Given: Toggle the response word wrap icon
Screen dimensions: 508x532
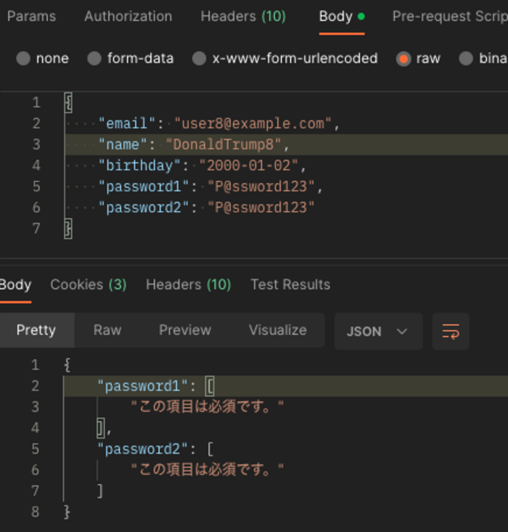Looking at the screenshot, I should (x=451, y=331).
